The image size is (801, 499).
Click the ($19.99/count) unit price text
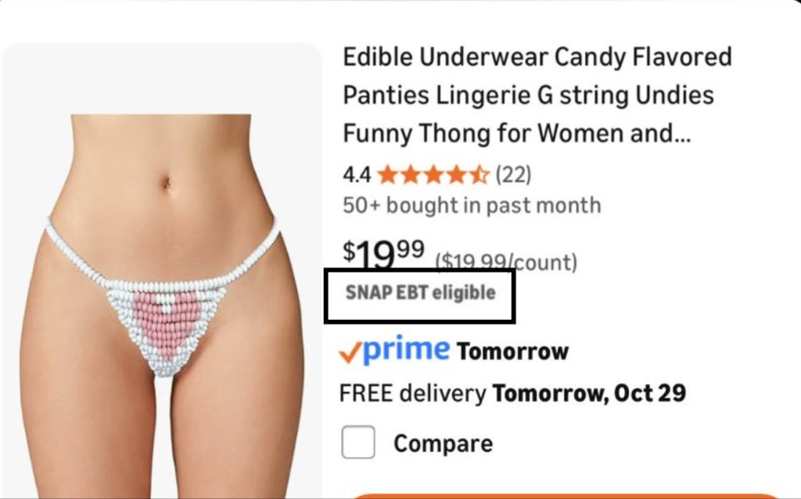pyautogui.click(x=506, y=263)
